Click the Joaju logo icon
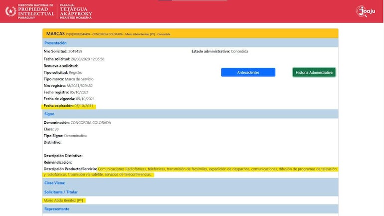Image resolution: width=384 pixels, height=216 pixels. [366, 11]
